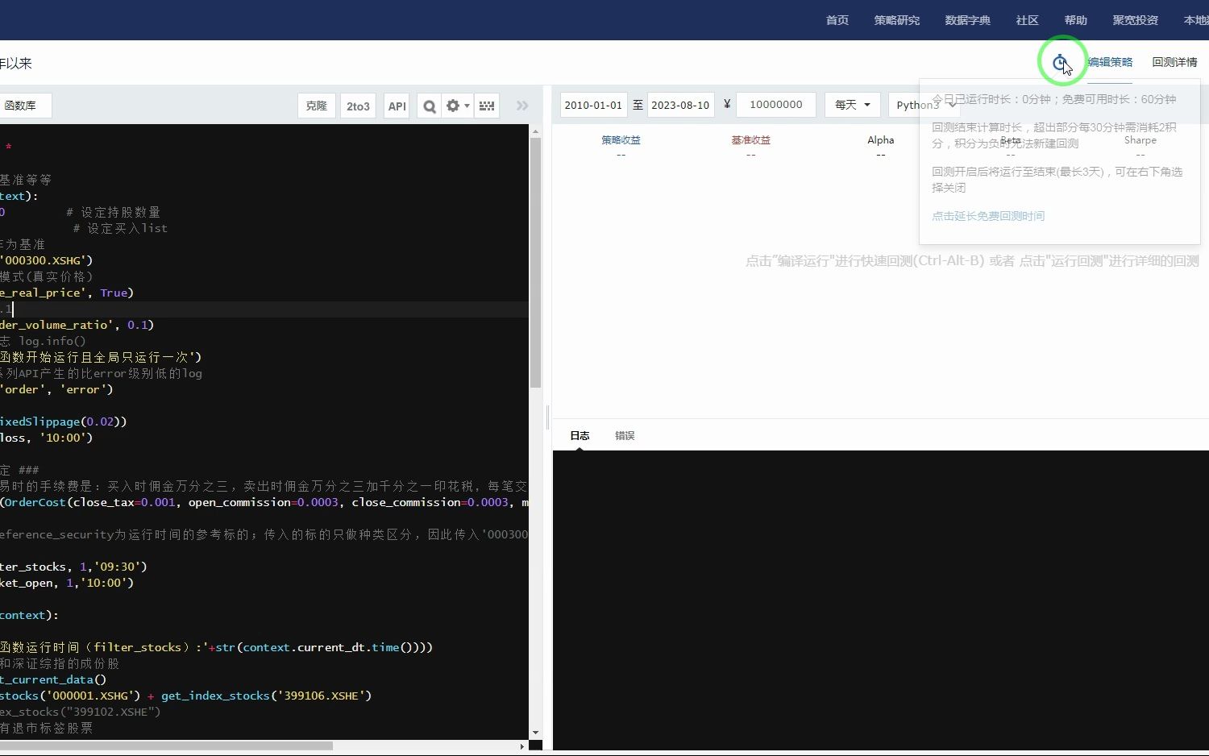Click the 克隆 button
This screenshot has width=1209, height=756.
click(317, 106)
